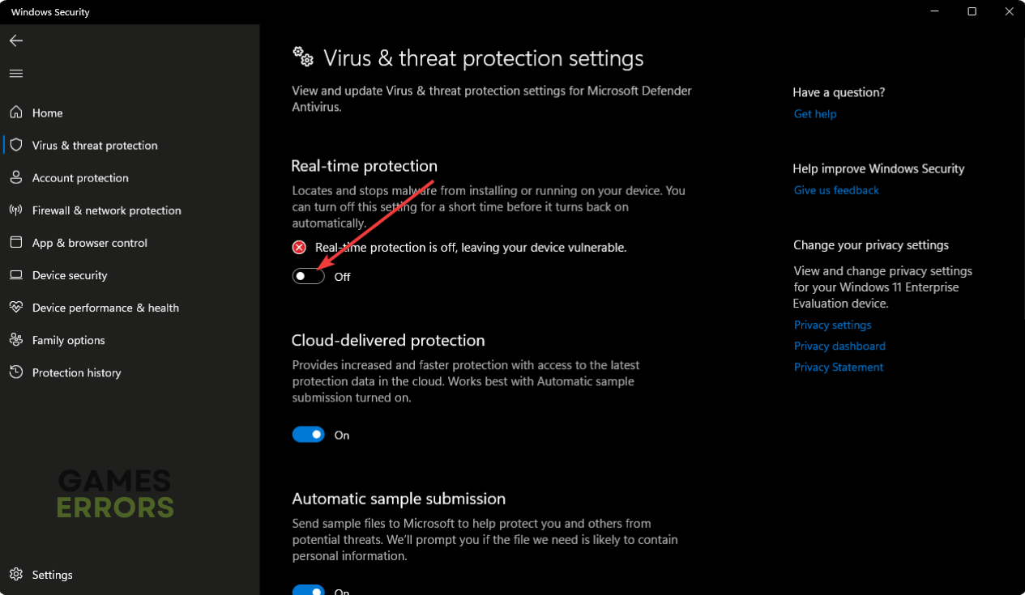This screenshot has width=1025, height=595.
Task: Click the back arrow icon
Action: (16, 40)
